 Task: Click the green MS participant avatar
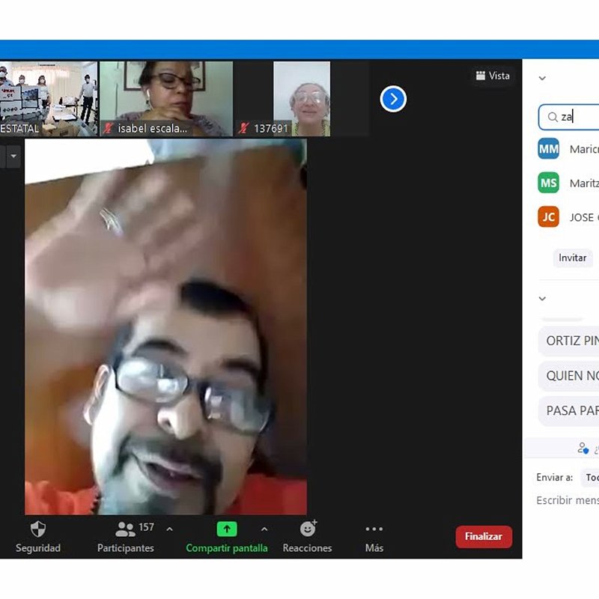tap(548, 183)
